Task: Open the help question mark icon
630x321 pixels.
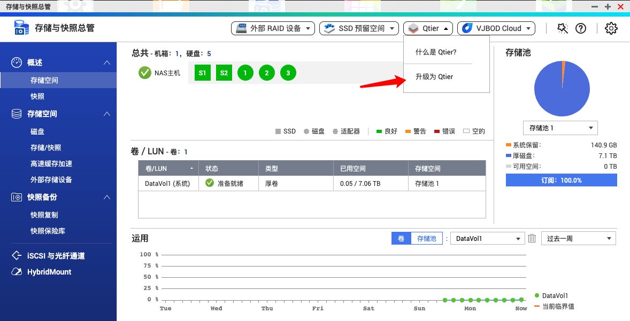Action: 581,28
